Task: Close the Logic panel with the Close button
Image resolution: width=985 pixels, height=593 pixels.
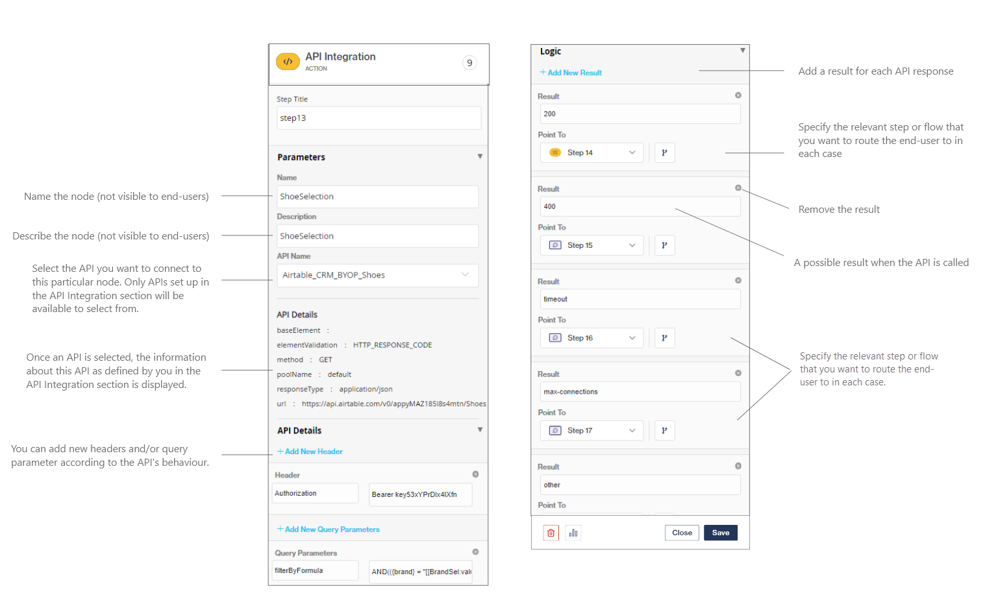Action: pyautogui.click(x=681, y=532)
